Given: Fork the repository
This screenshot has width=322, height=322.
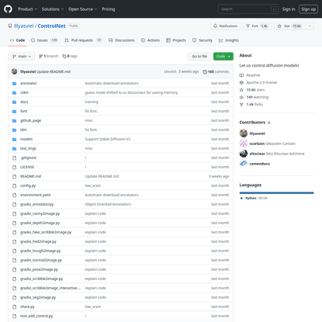Looking at the screenshot, I should click(257, 26).
